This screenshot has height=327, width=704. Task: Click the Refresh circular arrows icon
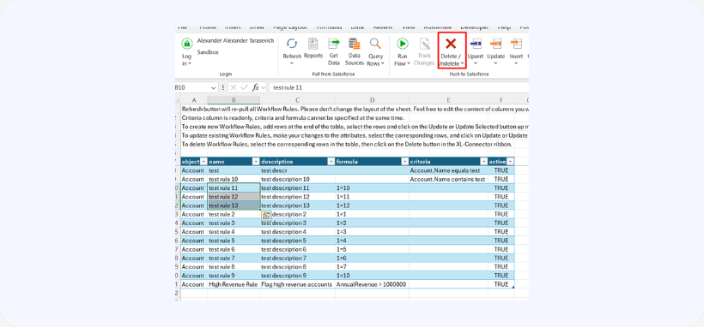pos(292,44)
